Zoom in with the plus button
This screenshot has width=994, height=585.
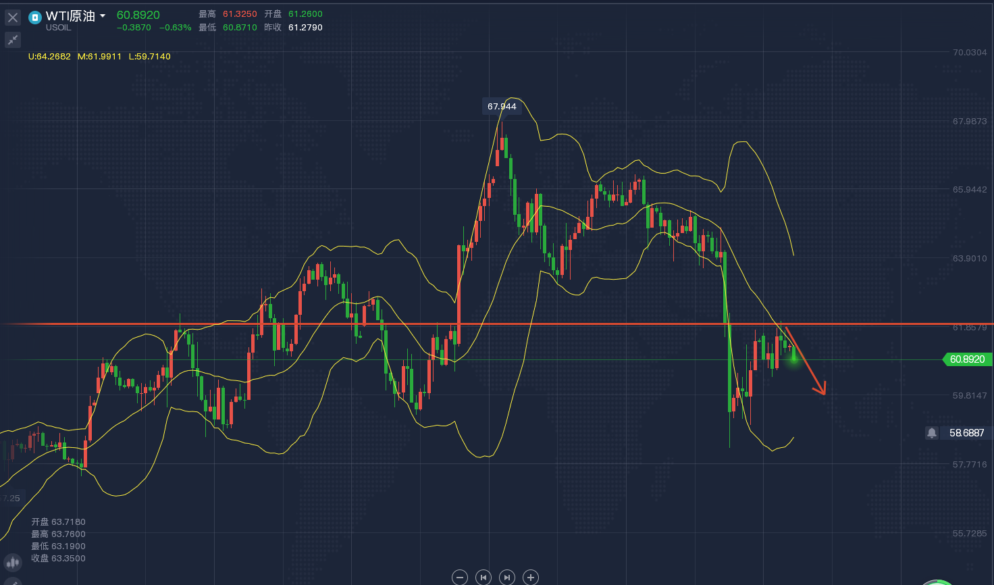click(531, 577)
